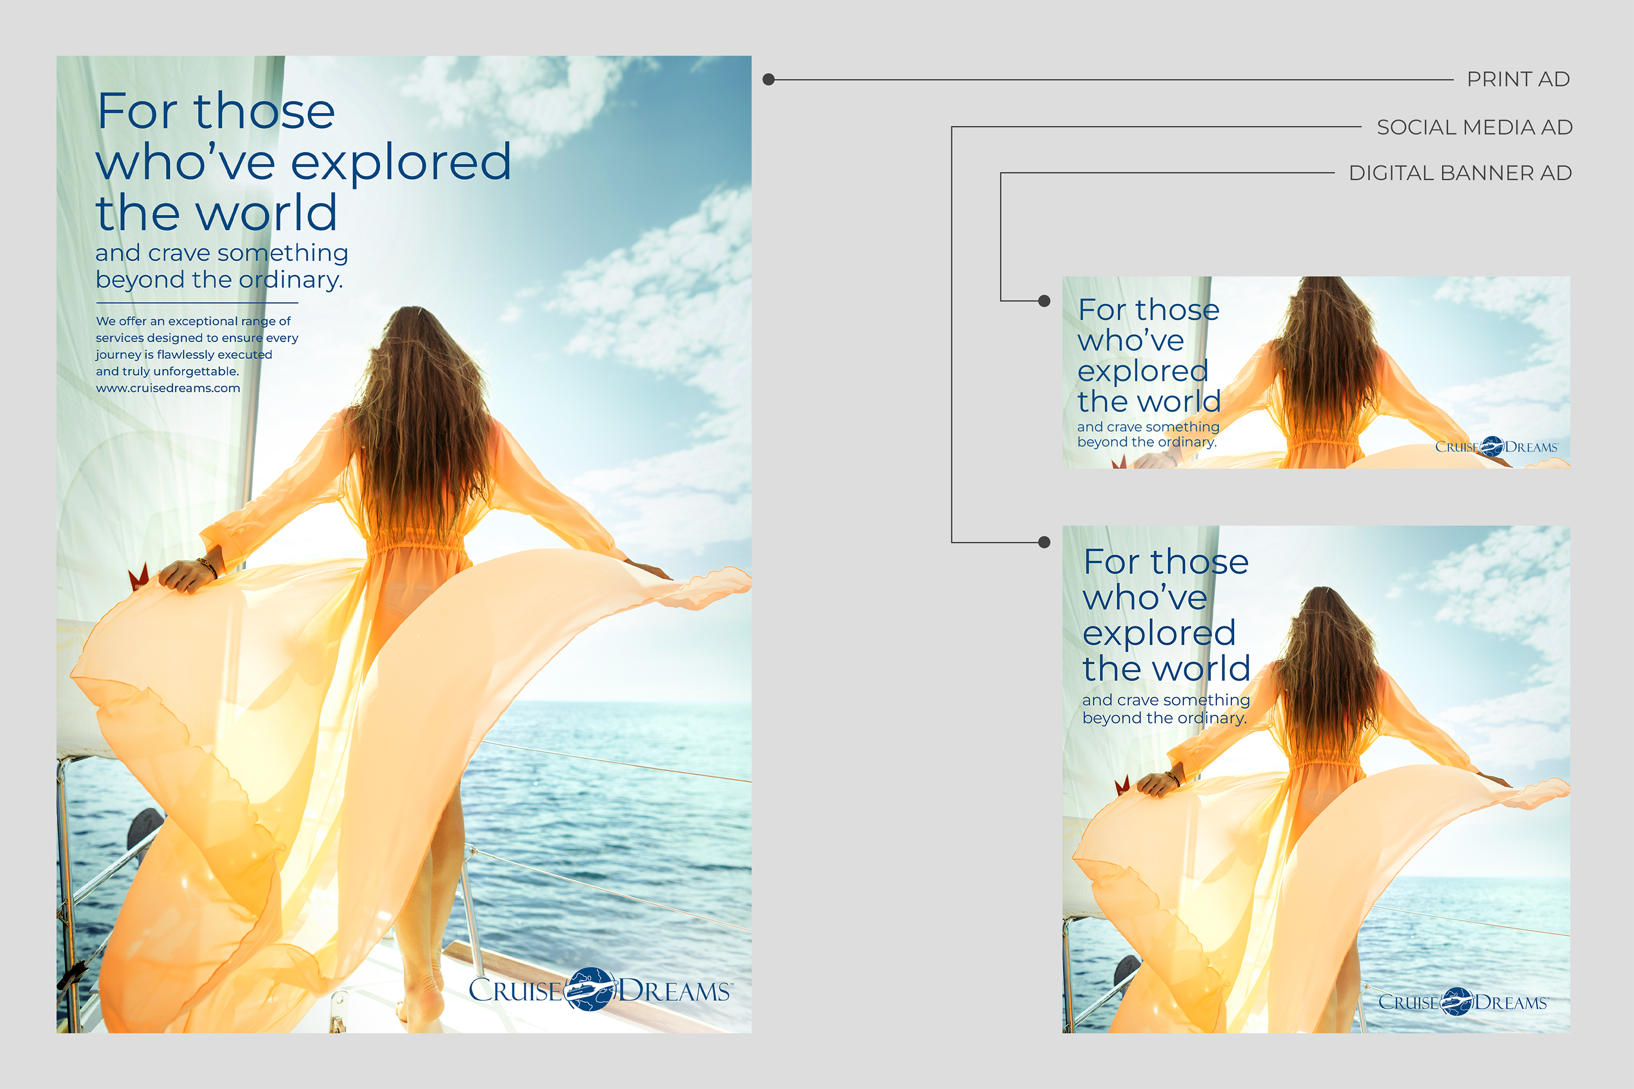Screen dimensions: 1634x1089
Task: Click the SOCIAL MEDIA AD label
Action: click(1474, 127)
